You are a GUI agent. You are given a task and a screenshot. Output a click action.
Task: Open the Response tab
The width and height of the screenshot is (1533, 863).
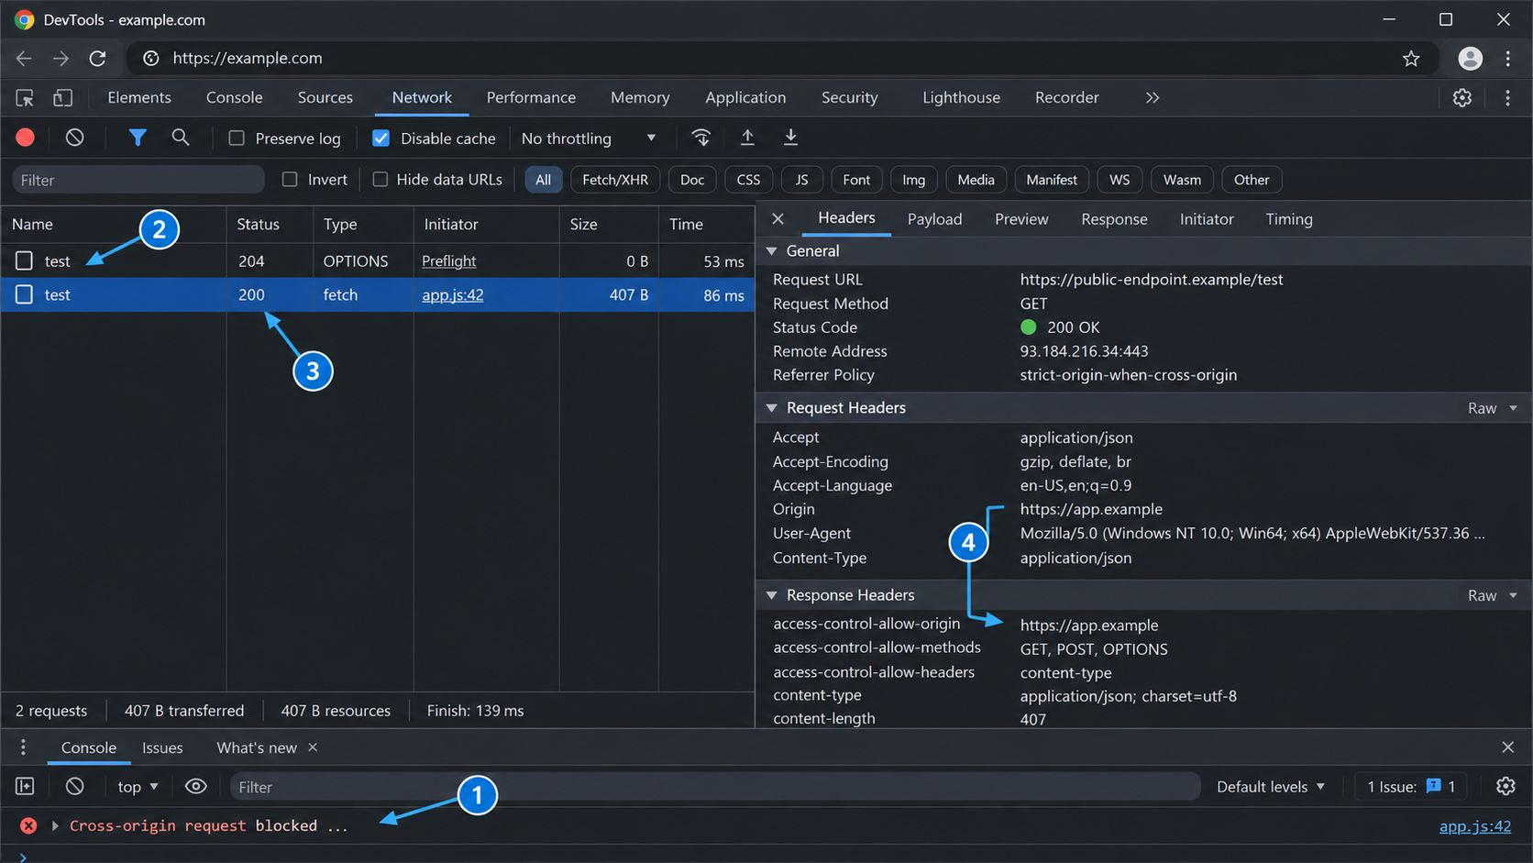point(1114,219)
